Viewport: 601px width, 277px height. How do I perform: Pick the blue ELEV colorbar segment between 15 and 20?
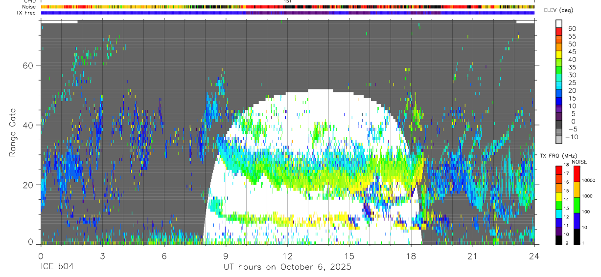tap(559, 93)
